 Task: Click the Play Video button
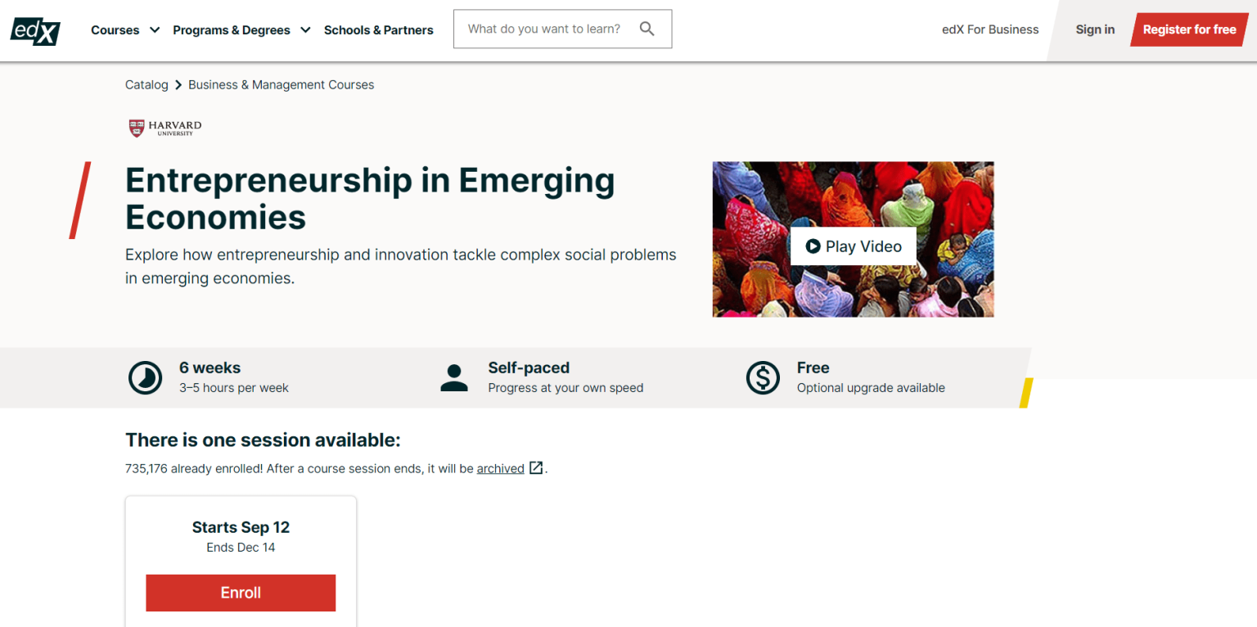[x=853, y=246]
